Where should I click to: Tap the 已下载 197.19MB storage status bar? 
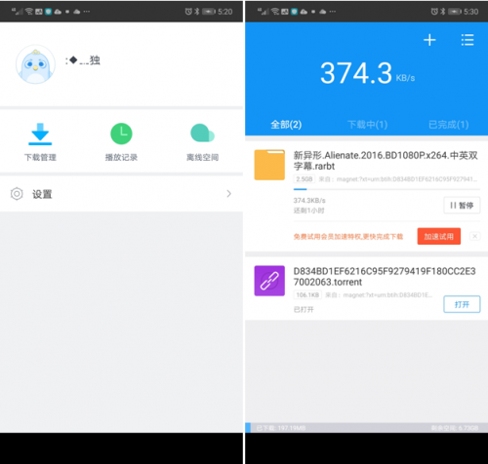281,428
